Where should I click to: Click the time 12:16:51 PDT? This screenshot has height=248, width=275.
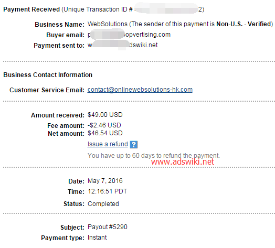click(108, 191)
